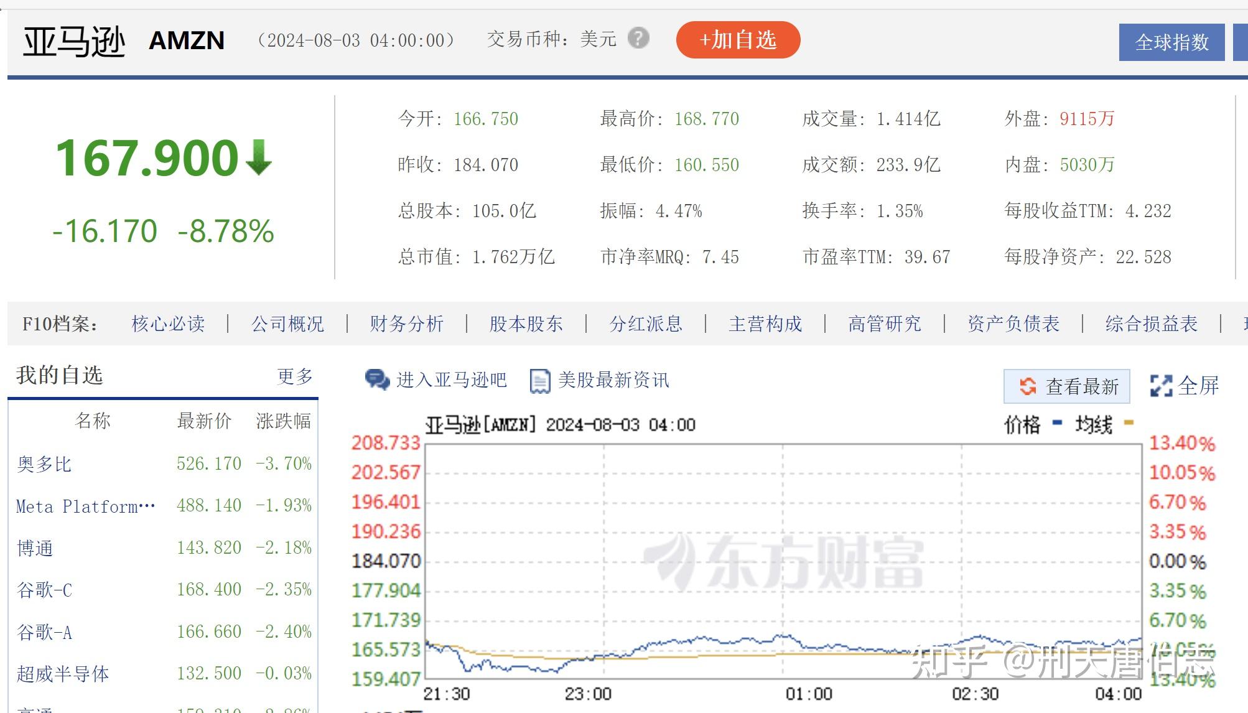Select 超威半导体 in watchlist
This screenshot has width=1248, height=713.
[63, 674]
